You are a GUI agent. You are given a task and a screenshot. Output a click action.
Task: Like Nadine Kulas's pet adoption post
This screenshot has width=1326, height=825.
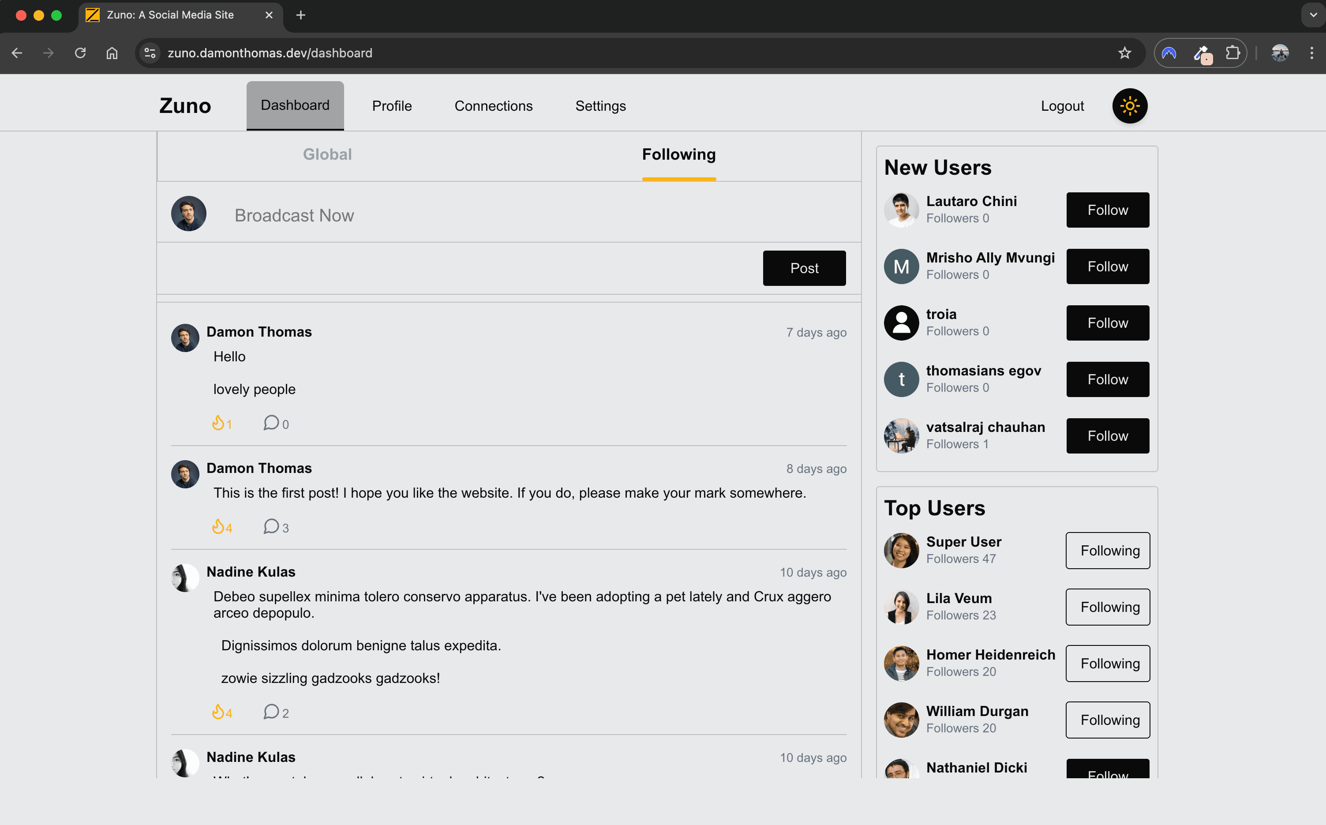tap(218, 712)
